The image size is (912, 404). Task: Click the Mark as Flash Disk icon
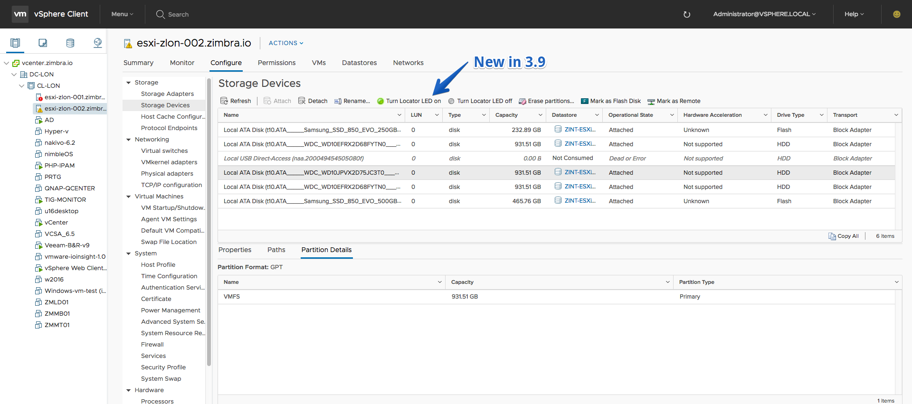[x=585, y=101]
